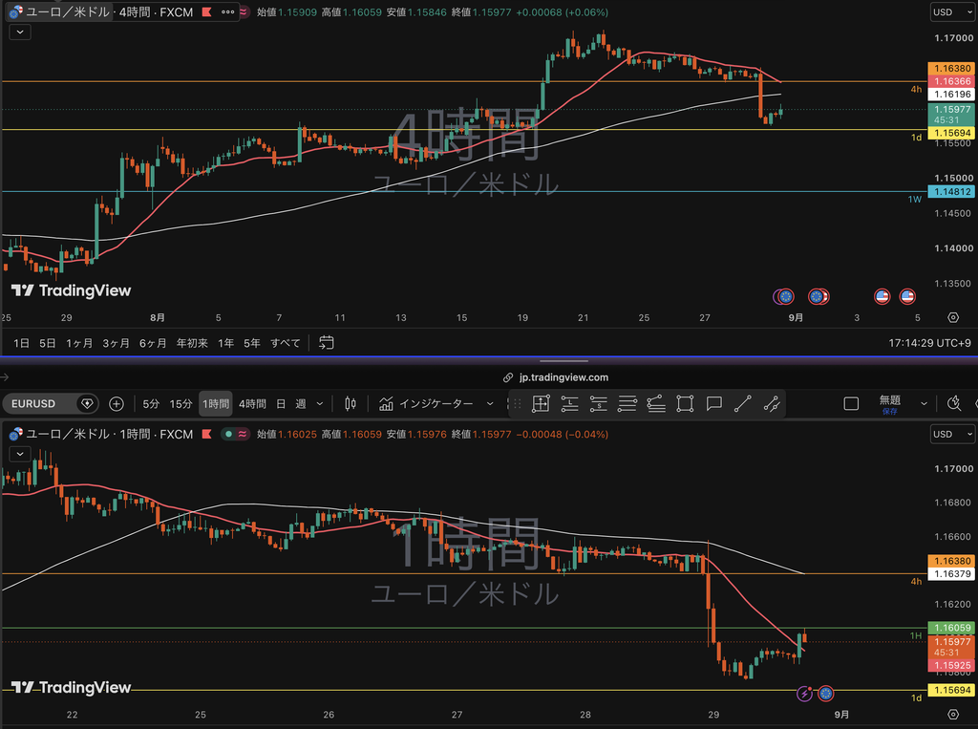Toggle the red flag on 4時間 chart
This screenshot has width=978, height=729.
[x=206, y=11]
